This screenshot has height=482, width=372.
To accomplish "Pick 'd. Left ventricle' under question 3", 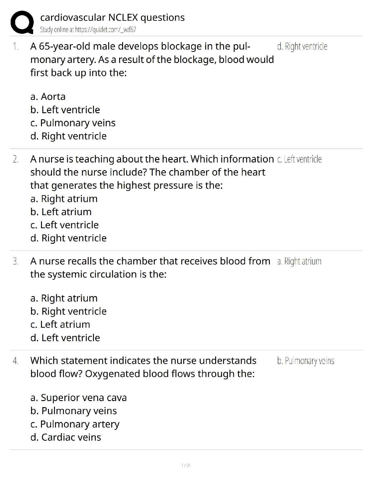I will tap(65, 337).
